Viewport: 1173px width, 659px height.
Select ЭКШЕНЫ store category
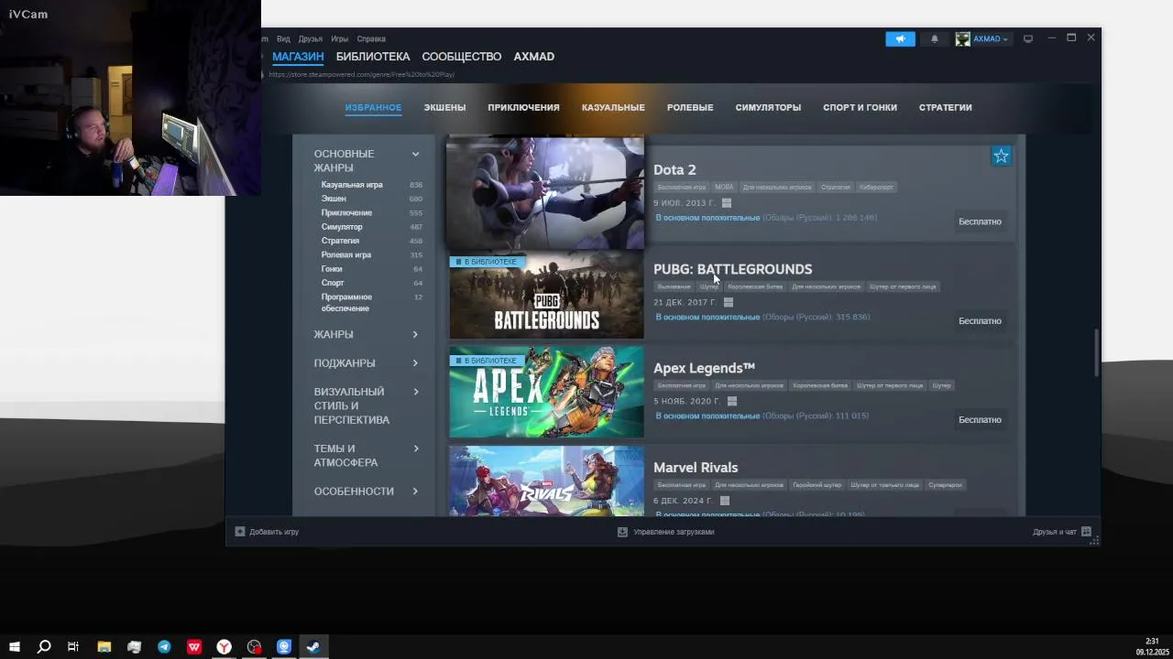tap(444, 107)
